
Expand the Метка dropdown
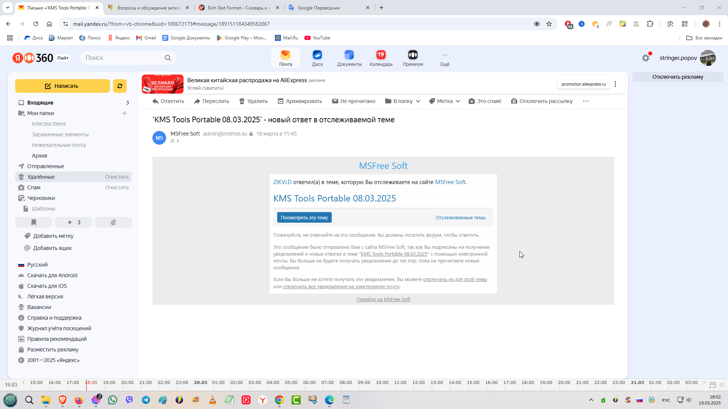(x=444, y=101)
